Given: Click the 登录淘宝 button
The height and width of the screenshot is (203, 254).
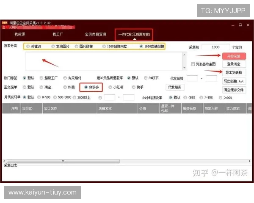Looking at the screenshot, I should 234,64.
